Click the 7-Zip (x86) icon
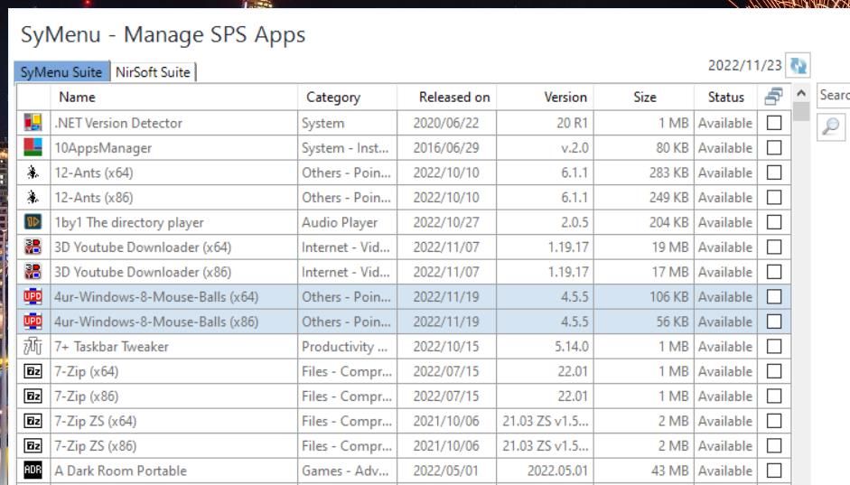The image size is (850, 485). [x=33, y=396]
